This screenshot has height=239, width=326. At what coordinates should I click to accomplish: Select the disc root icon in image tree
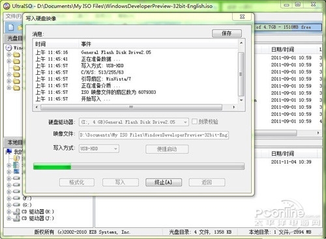coord(8,48)
